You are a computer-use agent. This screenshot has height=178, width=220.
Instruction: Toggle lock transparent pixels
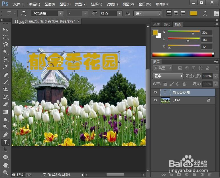pyautogui.click(x=165, y=84)
